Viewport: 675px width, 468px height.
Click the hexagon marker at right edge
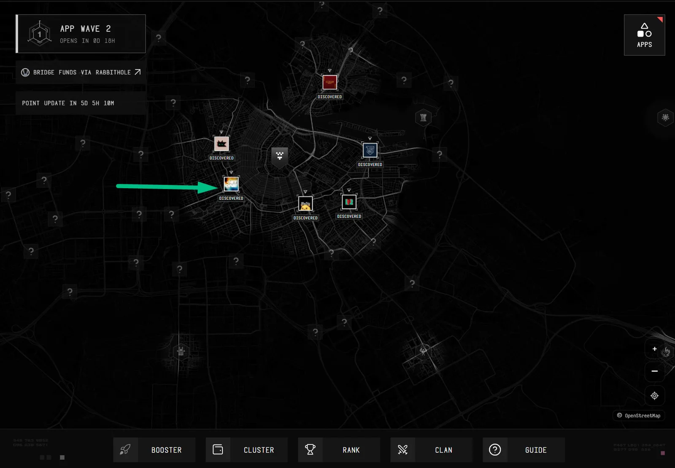click(665, 117)
